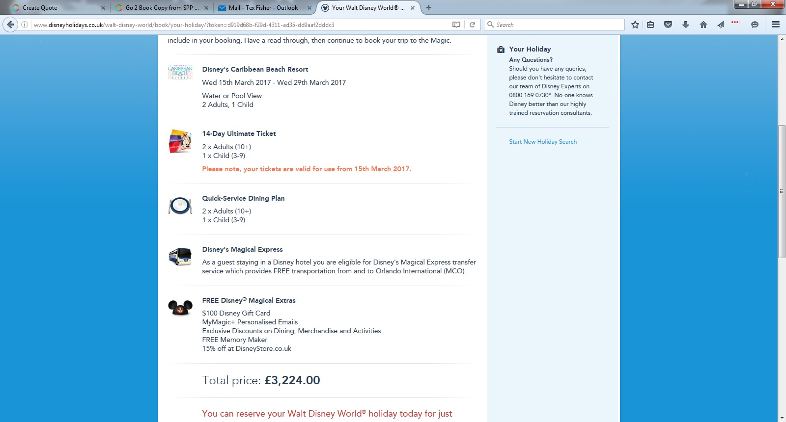Image resolution: width=786 pixels, height=422 pixels.
Task: Open reader view from the address bar
Action: [x=456, y=25]
